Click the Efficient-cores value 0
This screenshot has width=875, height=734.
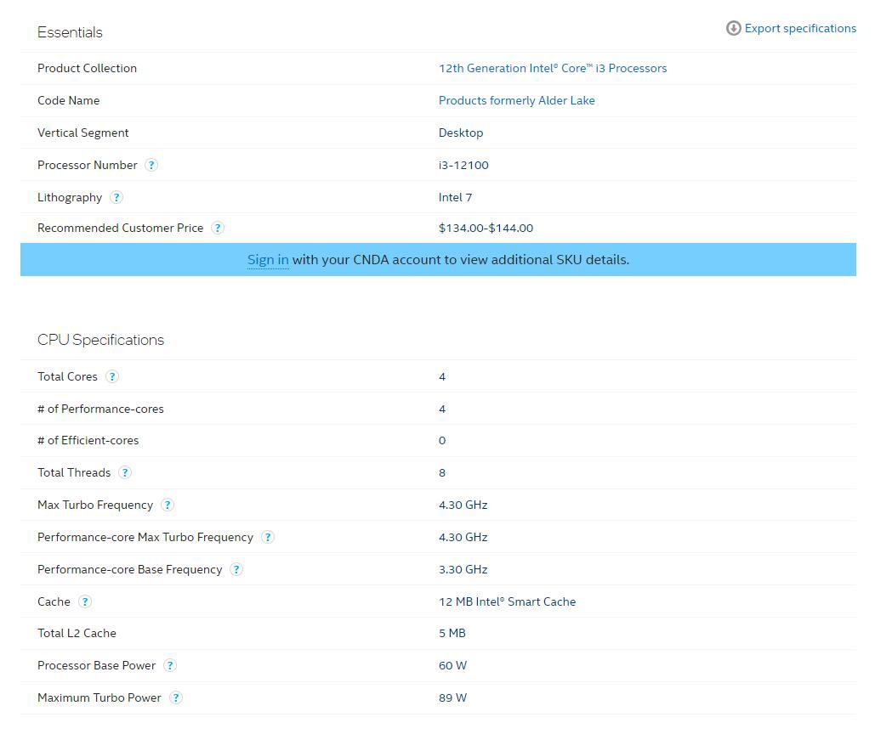(x=442, y=440)
